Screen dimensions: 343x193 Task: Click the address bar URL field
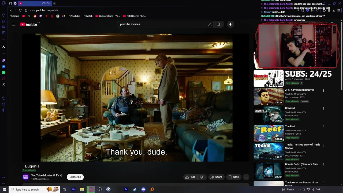click(44, 10)
